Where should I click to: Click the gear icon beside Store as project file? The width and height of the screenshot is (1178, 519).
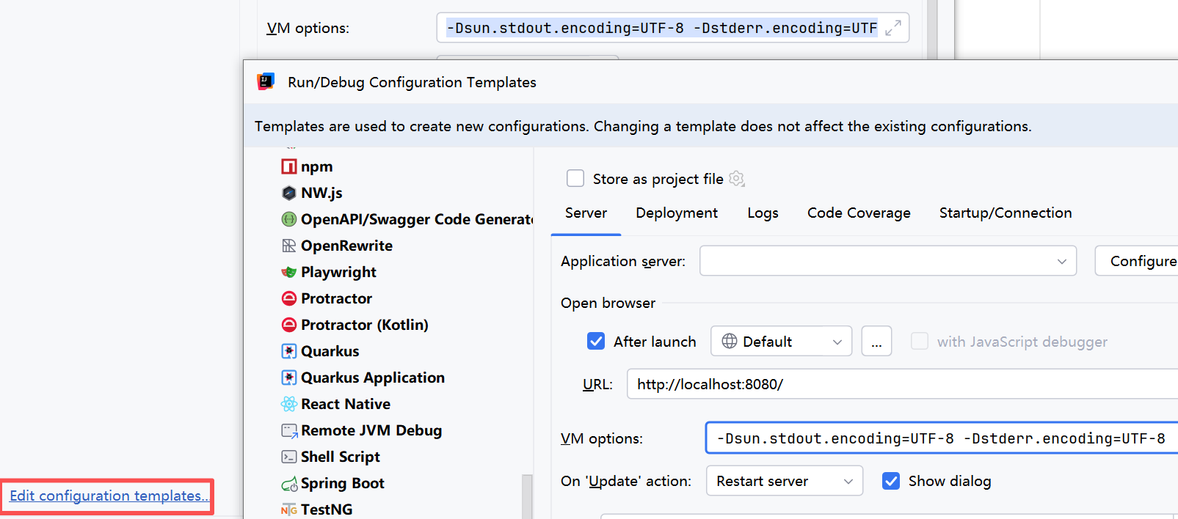pos(737,179)
